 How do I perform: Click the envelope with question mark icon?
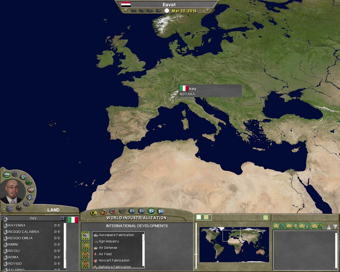coord(317,226)
